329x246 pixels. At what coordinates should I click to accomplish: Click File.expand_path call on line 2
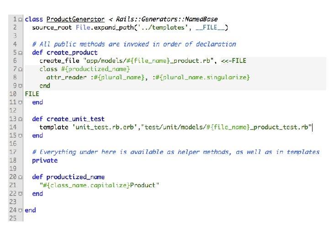click(105, 28)
